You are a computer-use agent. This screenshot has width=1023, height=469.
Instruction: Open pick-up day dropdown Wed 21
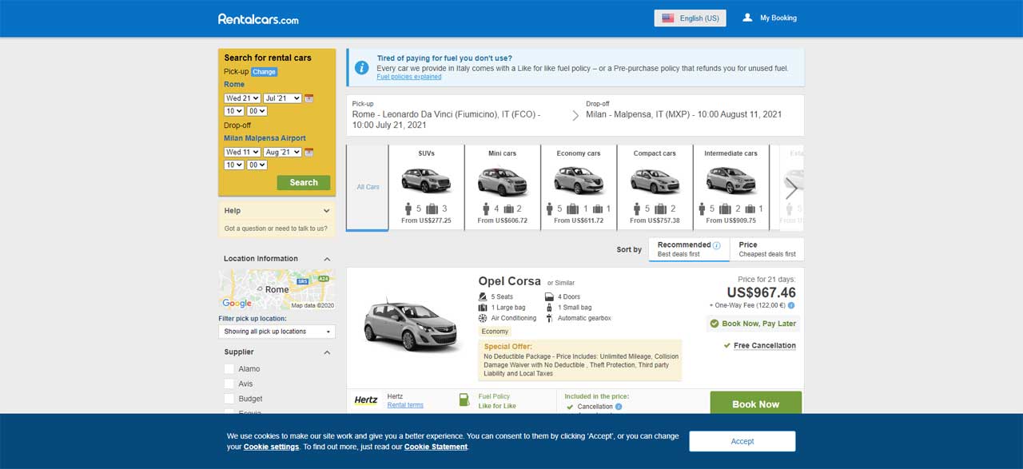242,98
